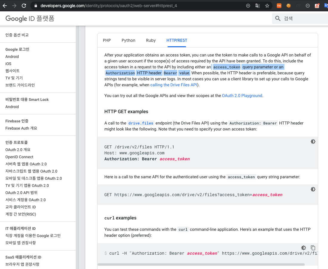Open 교차 클라이언트 ID

tap(21, 207)
